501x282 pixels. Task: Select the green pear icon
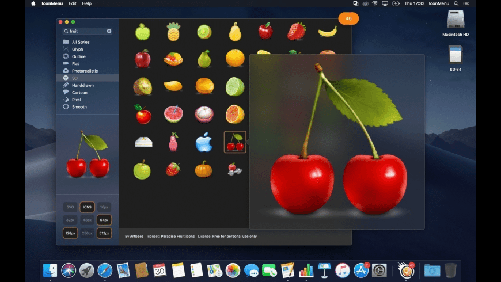click(x=204, y=59)
